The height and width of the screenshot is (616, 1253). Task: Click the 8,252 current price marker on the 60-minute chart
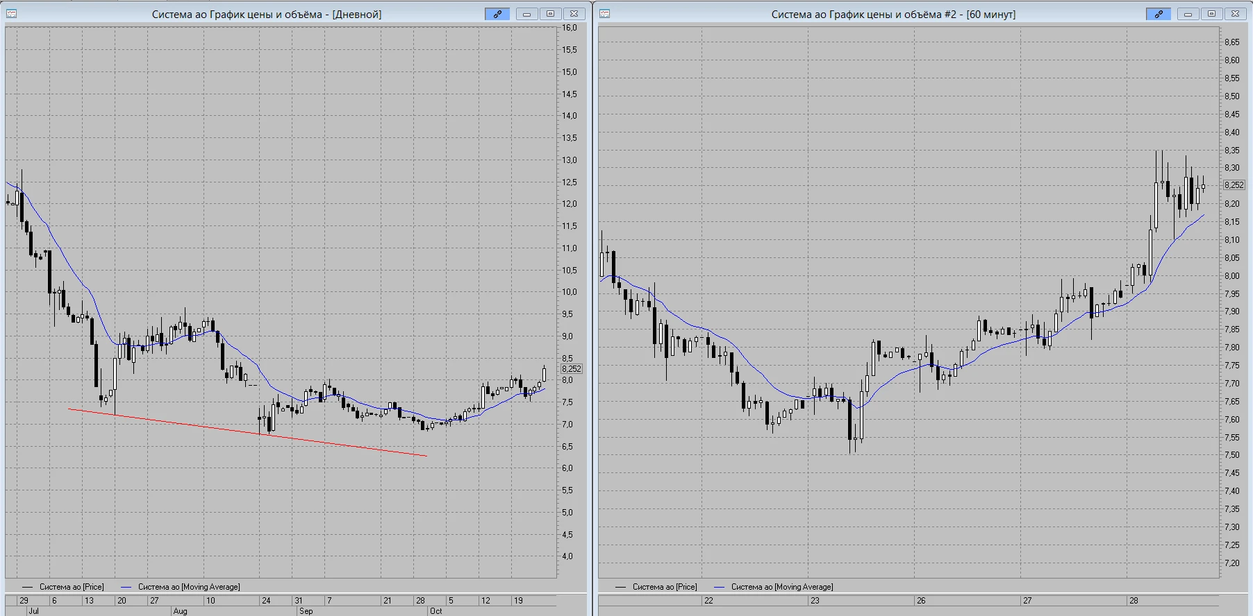[1234, 185]
